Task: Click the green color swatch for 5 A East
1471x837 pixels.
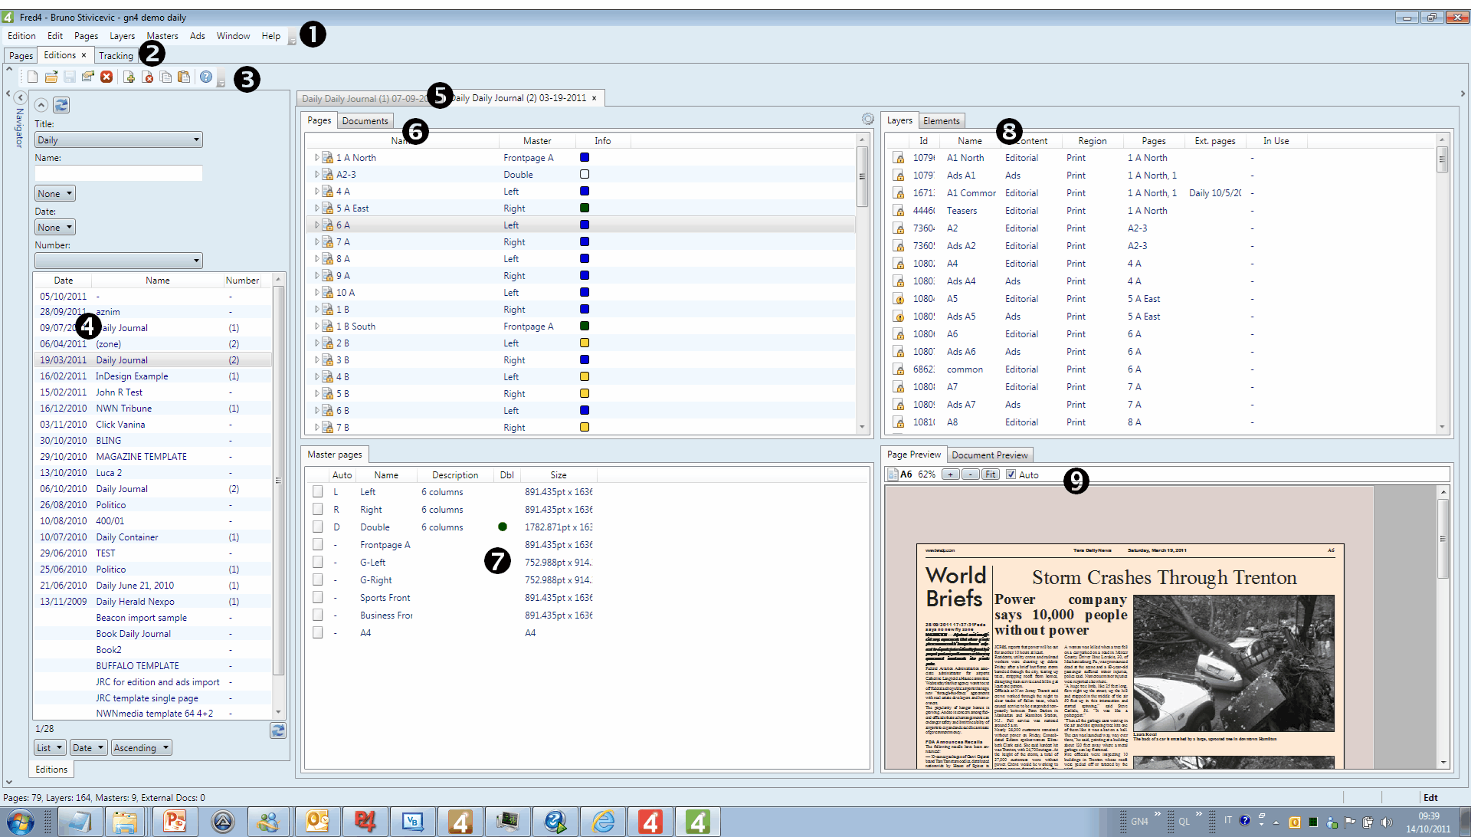Action: tap(585, 208)
